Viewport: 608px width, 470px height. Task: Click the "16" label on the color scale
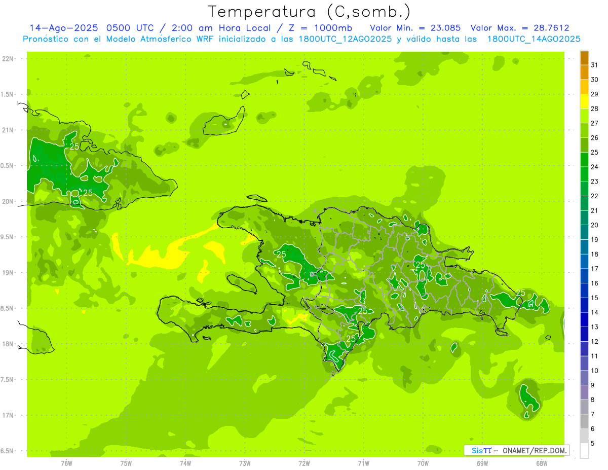click(x=594, y=283)
